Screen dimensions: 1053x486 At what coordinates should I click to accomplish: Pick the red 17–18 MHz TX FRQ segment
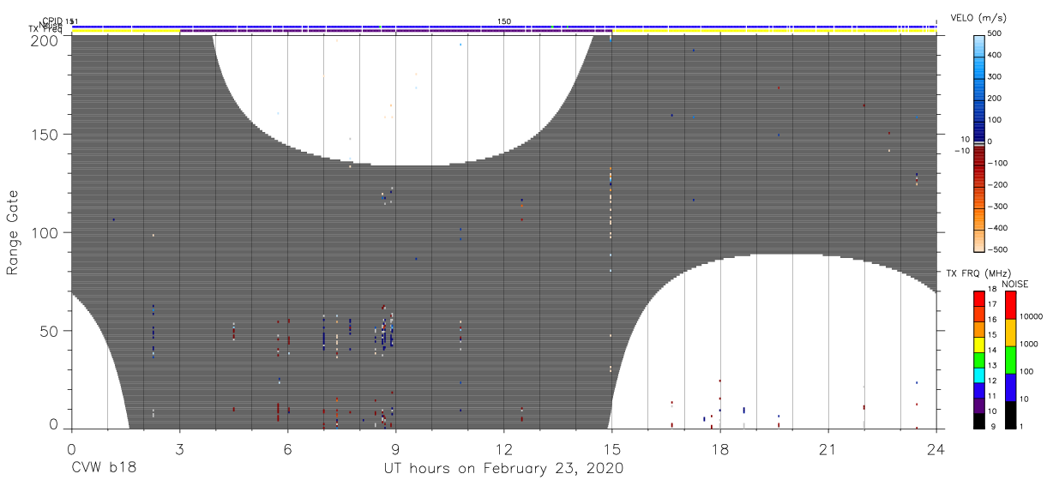[978, 299]
